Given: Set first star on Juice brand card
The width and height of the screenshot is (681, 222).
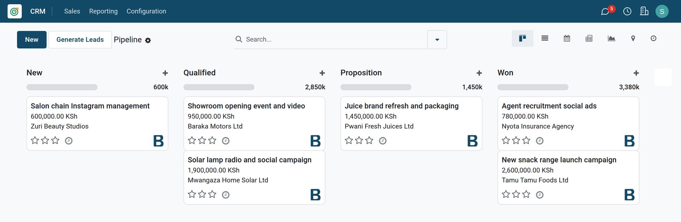Looking at the screenshot, I should [x=349, y=140].
